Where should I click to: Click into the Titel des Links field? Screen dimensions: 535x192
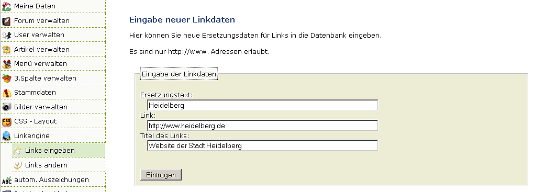click(262, 145)
